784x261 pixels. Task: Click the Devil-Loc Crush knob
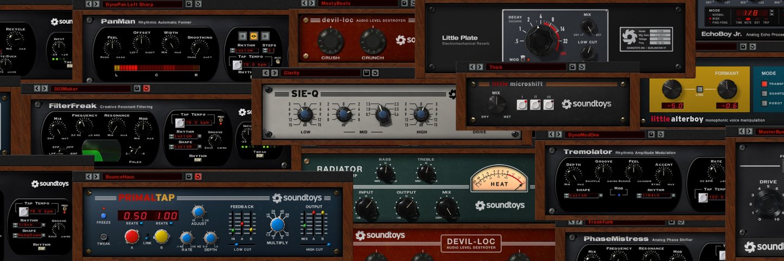[330, 40]
